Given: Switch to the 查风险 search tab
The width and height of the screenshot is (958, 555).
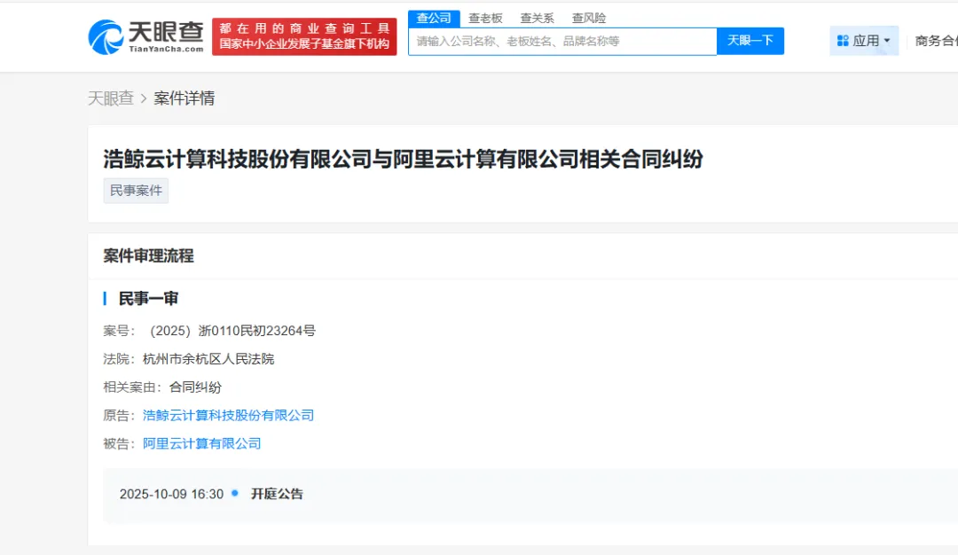Looking at the screenshot, I should [589, 19].
